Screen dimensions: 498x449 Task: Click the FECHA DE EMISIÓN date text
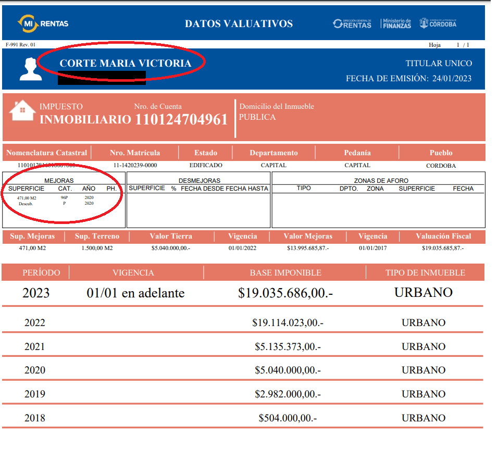pyautogui.click(x=408, y=79)
